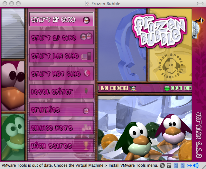The image size is (206, 169).
Task: Click the second VMware hard disk icon
Action: 183,165
